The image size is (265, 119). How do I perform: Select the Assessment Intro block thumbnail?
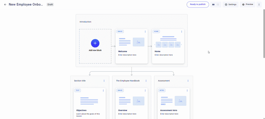click(x=174, y=101)
